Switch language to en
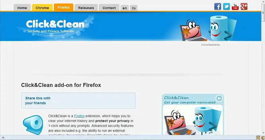The image size is (265, 140). (x=125, y=8)
